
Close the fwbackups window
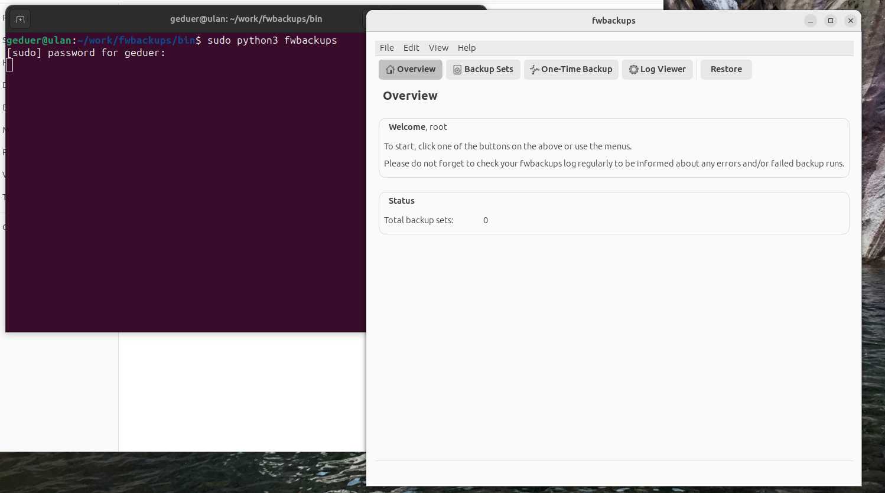click(851, 21)
